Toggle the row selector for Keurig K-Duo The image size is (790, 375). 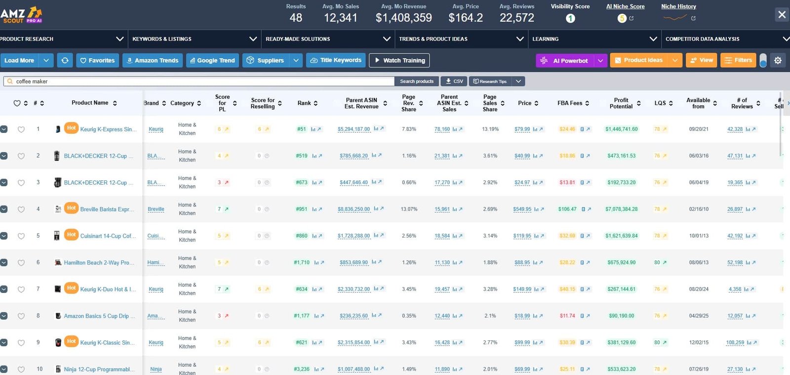pos(3,289)
